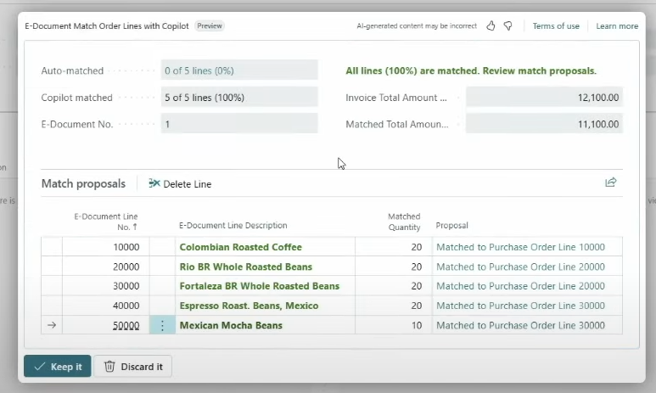Click the Proposal column header
Viewport: 656px width, 393px height.
tap(451, 225)
